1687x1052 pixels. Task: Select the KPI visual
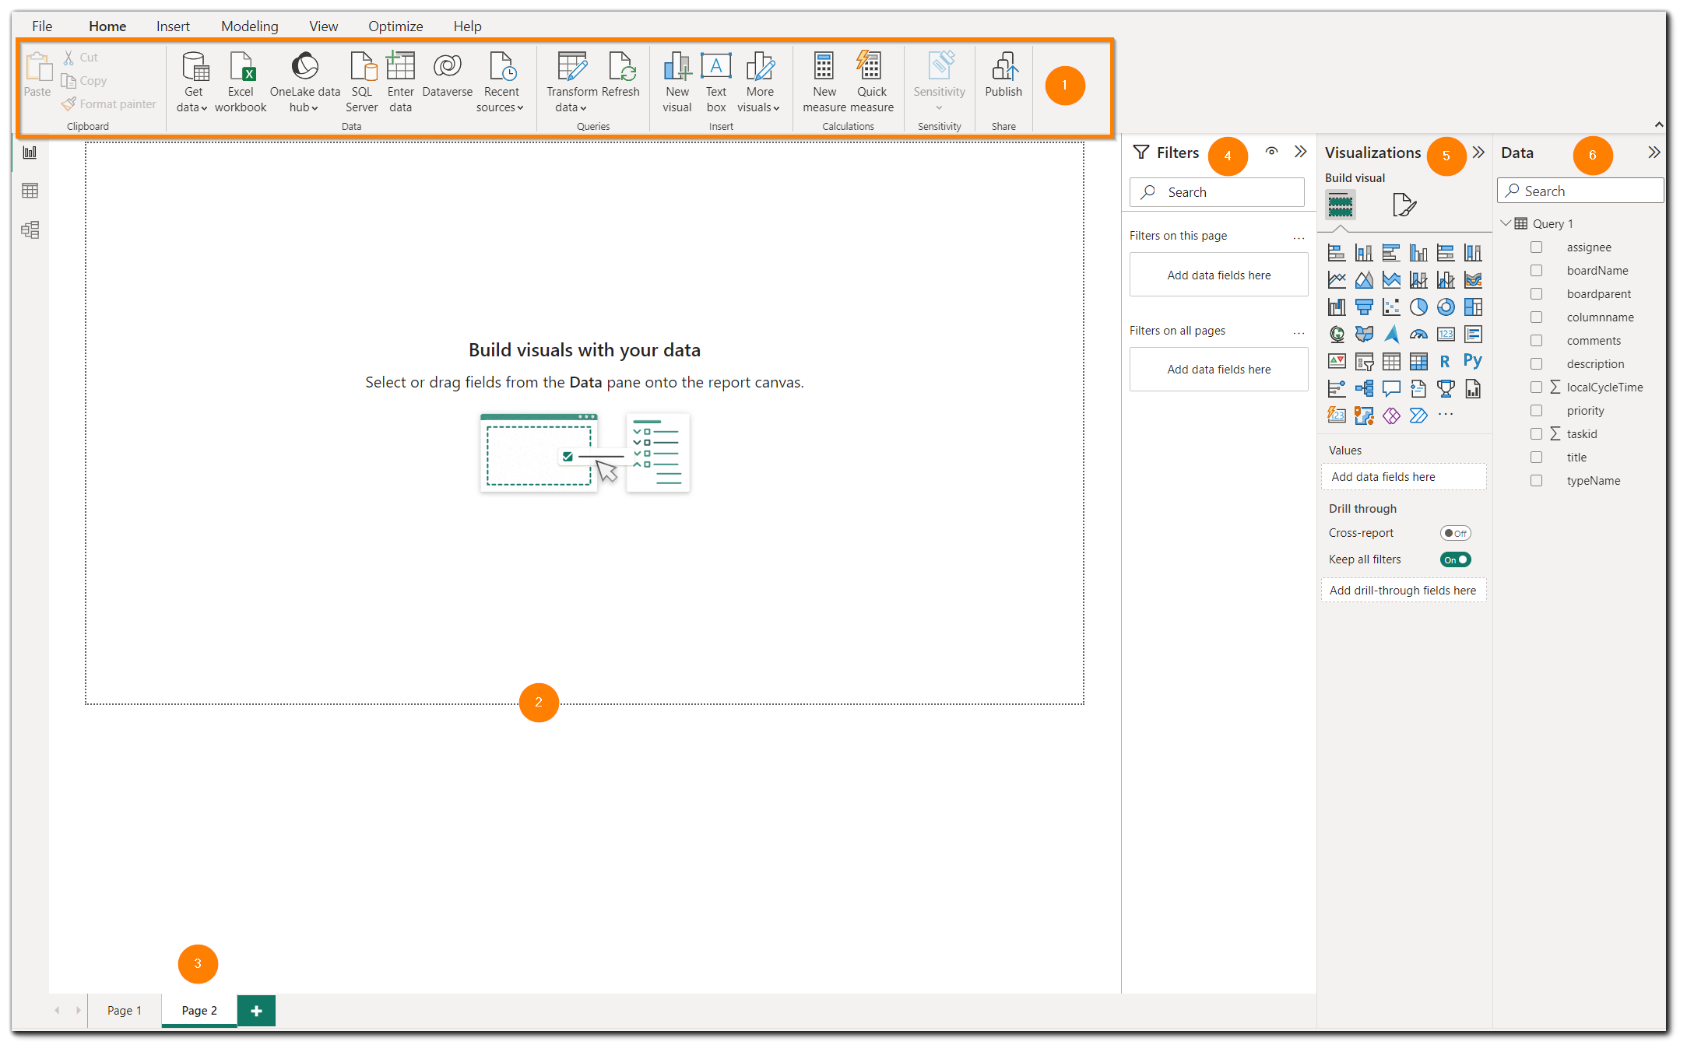point(1337,362)
